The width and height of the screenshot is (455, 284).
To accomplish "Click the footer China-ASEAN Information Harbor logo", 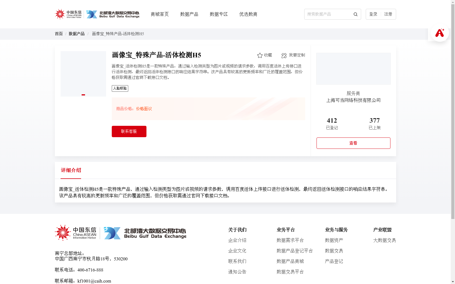I will click(76, 233).
